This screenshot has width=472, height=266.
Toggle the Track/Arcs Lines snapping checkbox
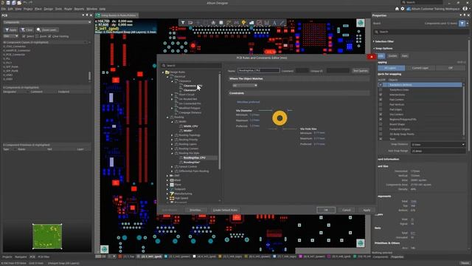(x=381, y=89)
